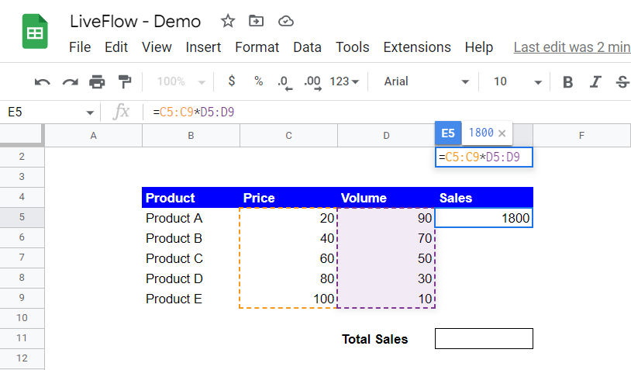
Task: Open the Google Sheets home icon
Action: (x=35, y=31)
